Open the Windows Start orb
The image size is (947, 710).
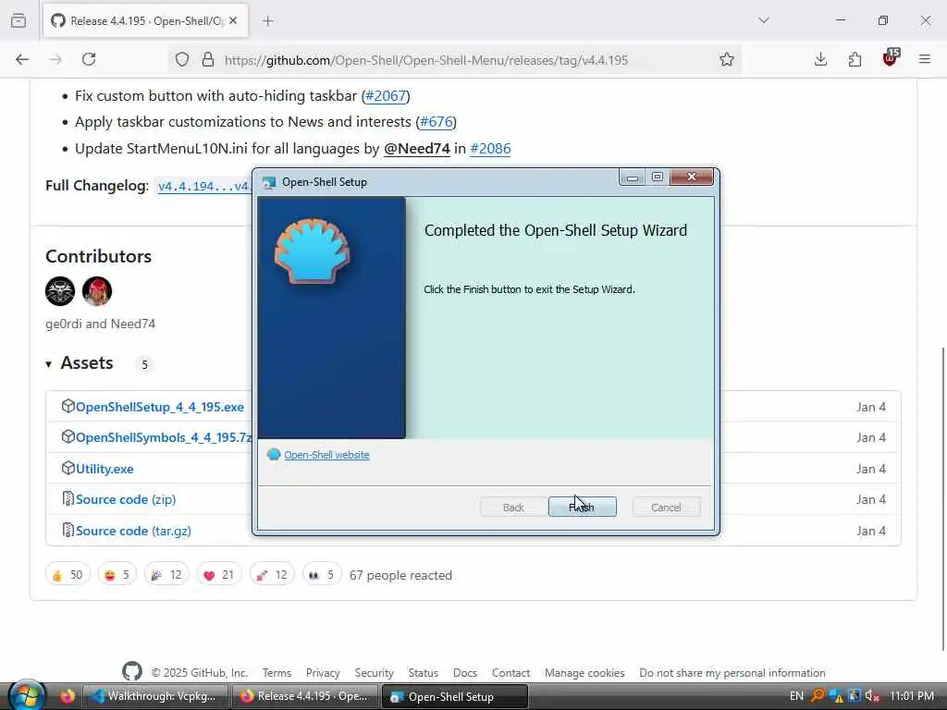[x=27, y=695]
